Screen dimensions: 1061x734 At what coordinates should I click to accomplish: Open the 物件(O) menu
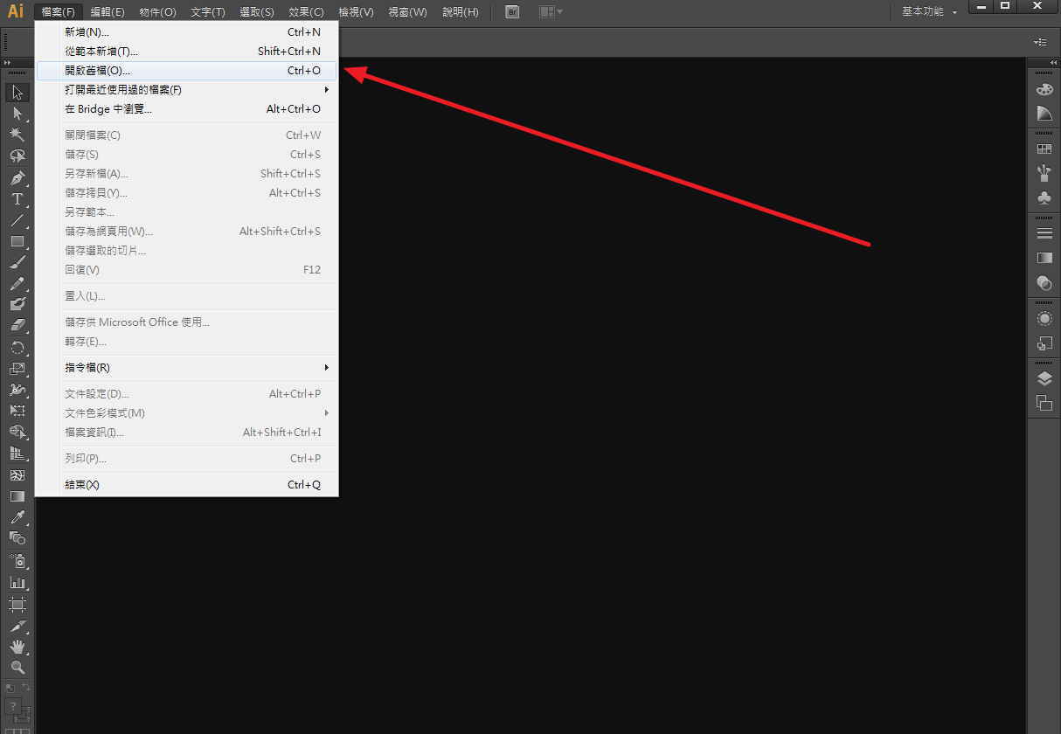coord(158,12)
